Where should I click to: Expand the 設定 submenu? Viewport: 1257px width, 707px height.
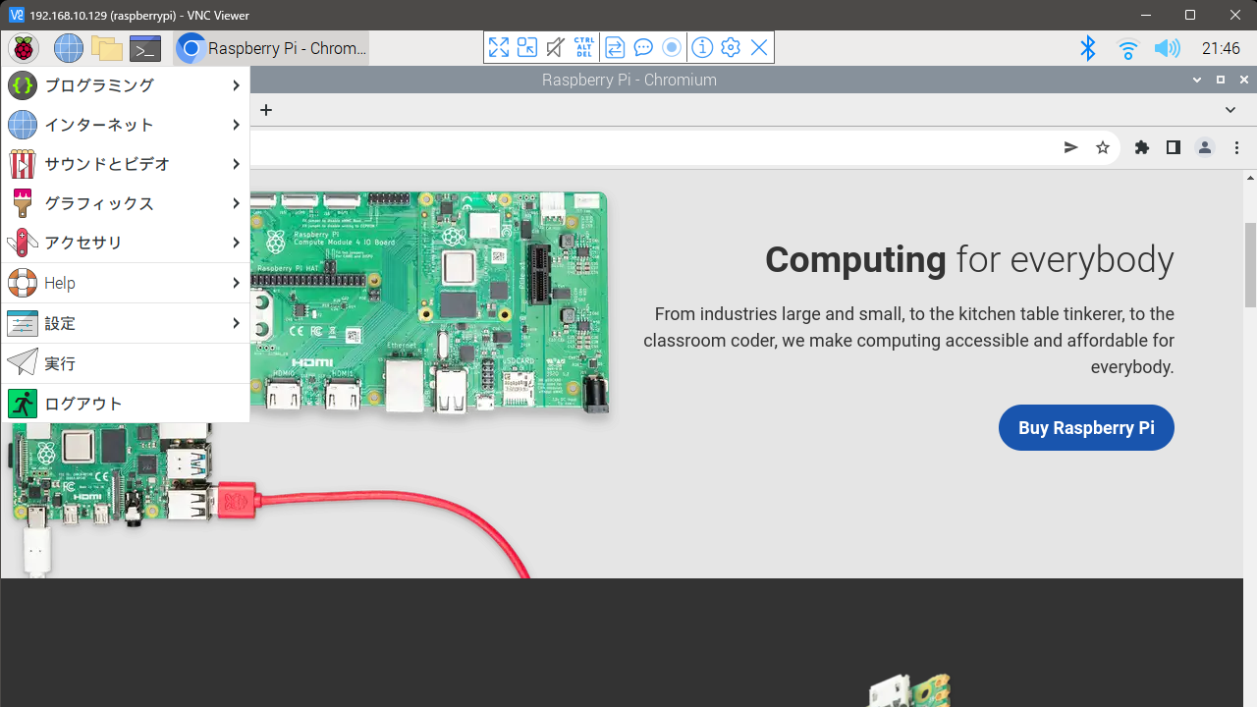[125, 323]
